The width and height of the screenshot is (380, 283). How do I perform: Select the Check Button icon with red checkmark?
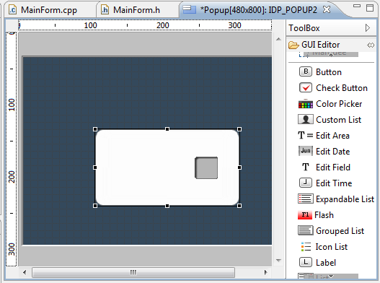tap(305, 87)
